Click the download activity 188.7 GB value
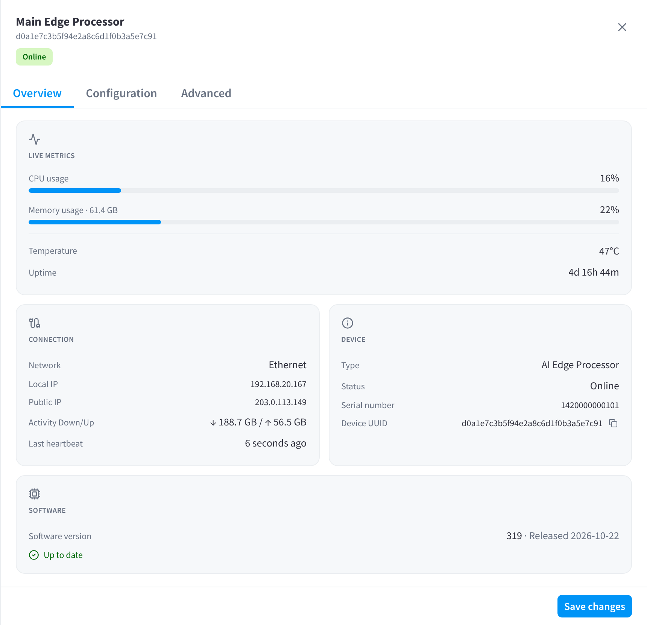 point(233,422)
